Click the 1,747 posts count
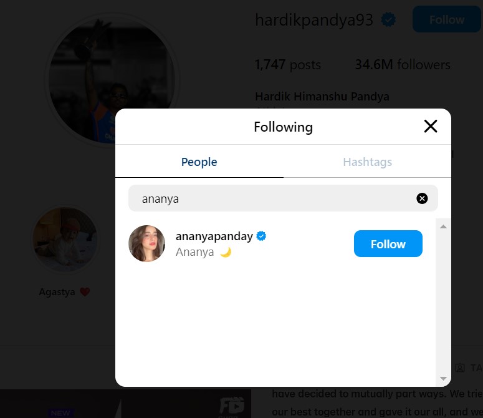Screen dimensions: 483x418 (x=288, y=64)
